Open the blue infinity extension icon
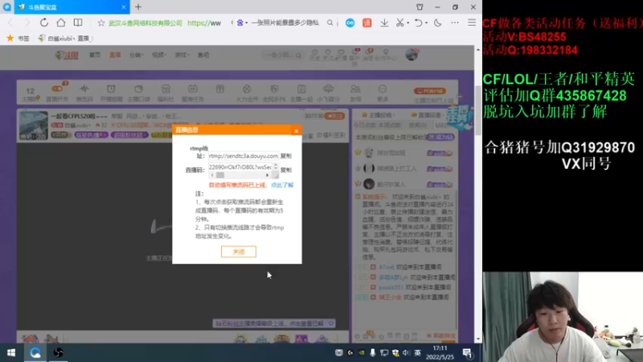643x362 pixels. [350, 23]
